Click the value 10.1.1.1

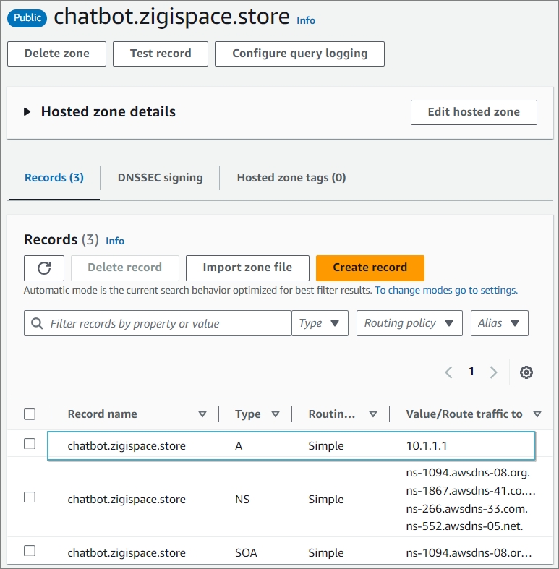pos(427,445)
